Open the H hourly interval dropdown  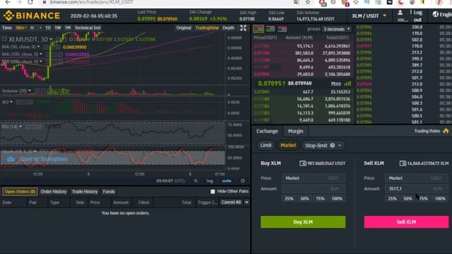coord(36,28)
